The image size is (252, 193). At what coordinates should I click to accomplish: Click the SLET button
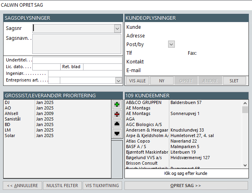234,81
